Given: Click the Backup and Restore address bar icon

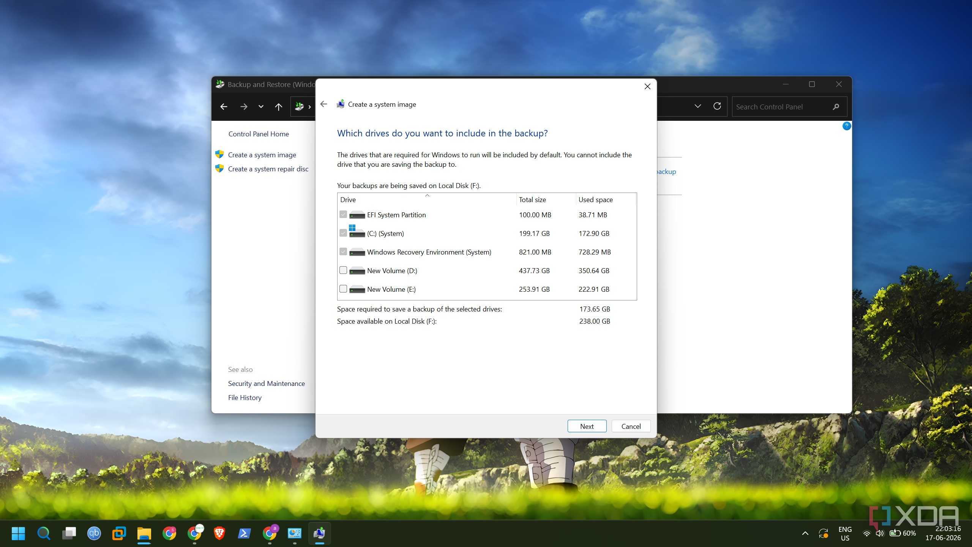Looking at the screenshot, I should (x=299, y=106).
